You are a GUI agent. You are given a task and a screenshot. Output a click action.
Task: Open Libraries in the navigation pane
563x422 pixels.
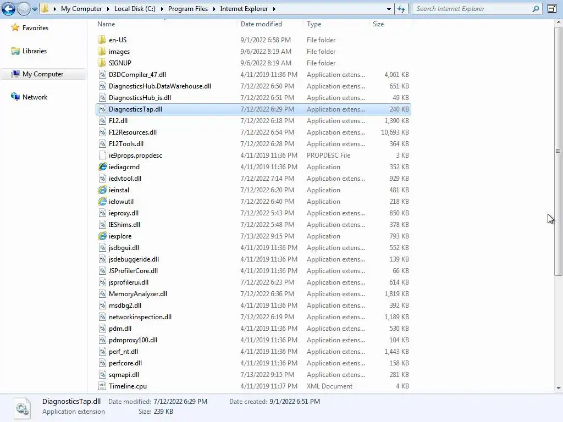35,51
